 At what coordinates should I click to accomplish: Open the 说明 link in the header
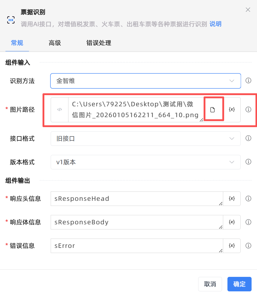tap(215, 24)
